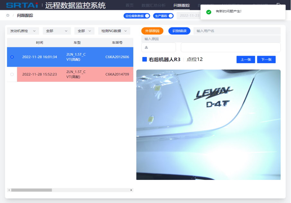Click the horizontal scrollbar thumb under the table
Viewport: 291px width, 203px height.
pos(31,190)
